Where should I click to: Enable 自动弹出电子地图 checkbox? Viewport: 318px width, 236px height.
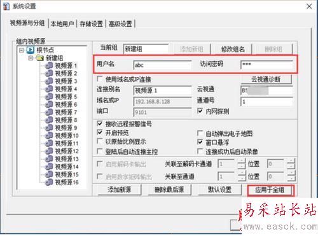(200, 134)
